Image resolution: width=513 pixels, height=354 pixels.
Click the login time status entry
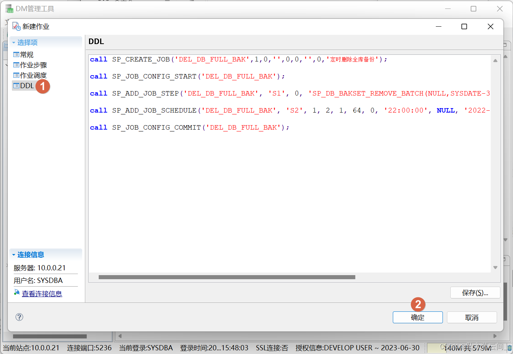214,348
